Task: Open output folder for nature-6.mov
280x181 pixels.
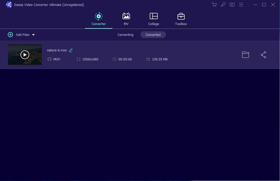Action: tap(245, 55)
